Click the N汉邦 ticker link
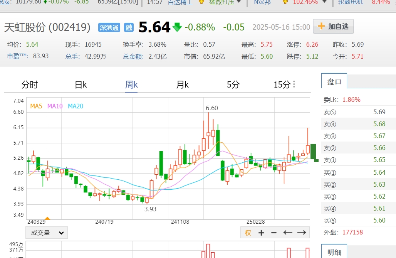Screen dimensions: 396x258 pos(262,2)
